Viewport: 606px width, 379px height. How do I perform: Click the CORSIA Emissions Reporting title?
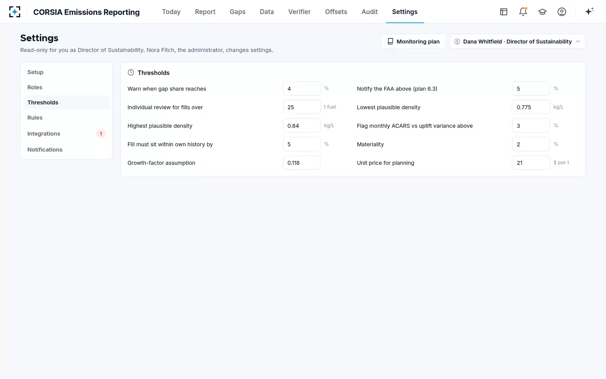pos(86,12)
